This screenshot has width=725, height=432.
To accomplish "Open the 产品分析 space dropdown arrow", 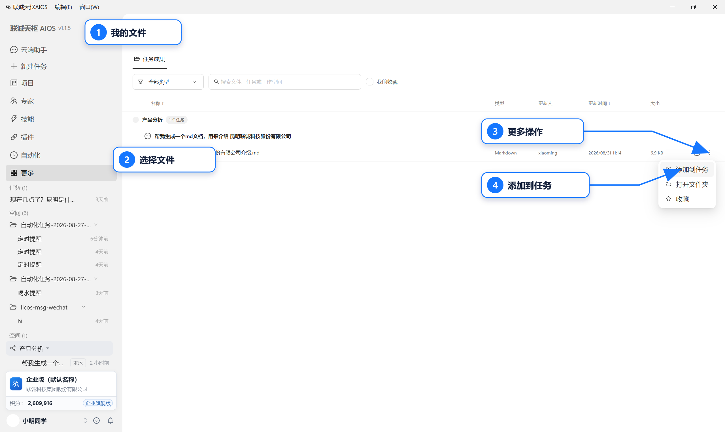I will tap(48, 349).
